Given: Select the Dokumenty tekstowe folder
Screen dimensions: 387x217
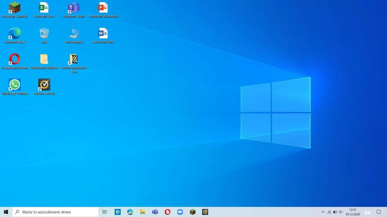Looking at the screenshot, I should pyautogui.click(x=44, y=61).
